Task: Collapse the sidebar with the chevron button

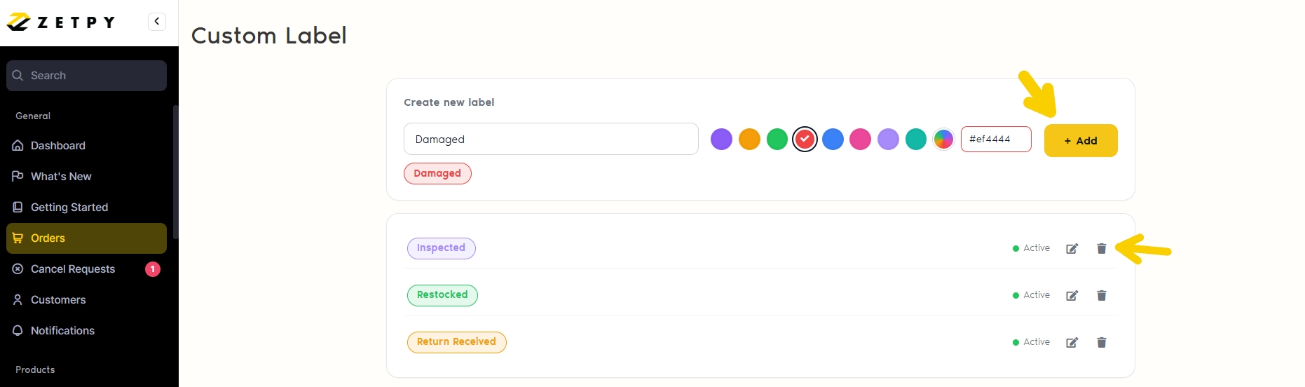Action: point(157,22)
